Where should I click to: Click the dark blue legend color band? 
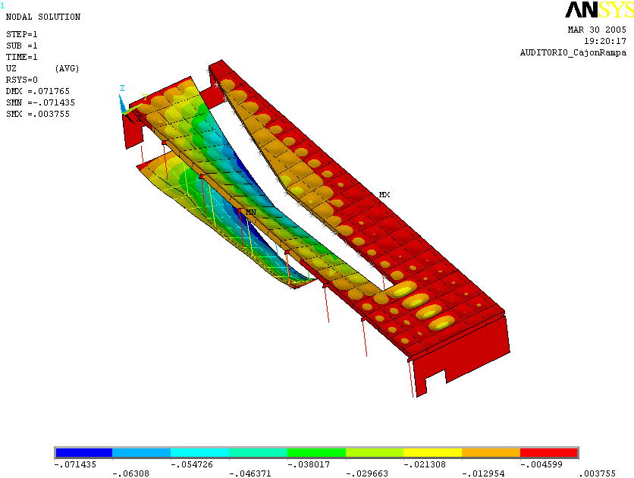pyautogui.click(x=83, y=452)
